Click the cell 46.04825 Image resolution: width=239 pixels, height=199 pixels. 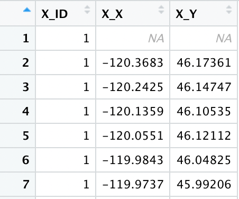click(204, 160)
